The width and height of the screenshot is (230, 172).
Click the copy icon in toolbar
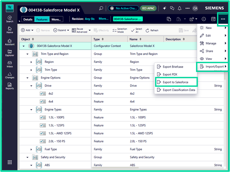(x=169, y=19)
